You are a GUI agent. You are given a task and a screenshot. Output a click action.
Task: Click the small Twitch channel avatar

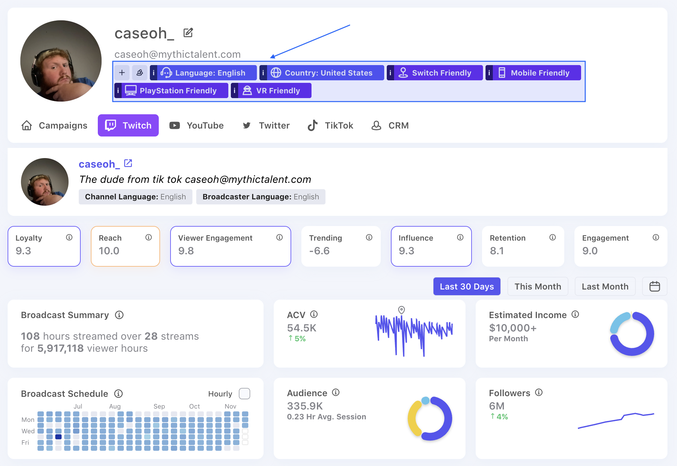pos(45,182)
